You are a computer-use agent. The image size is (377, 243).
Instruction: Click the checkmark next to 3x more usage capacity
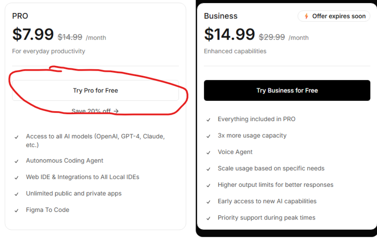pyautogui.click(x=208, y=136)
